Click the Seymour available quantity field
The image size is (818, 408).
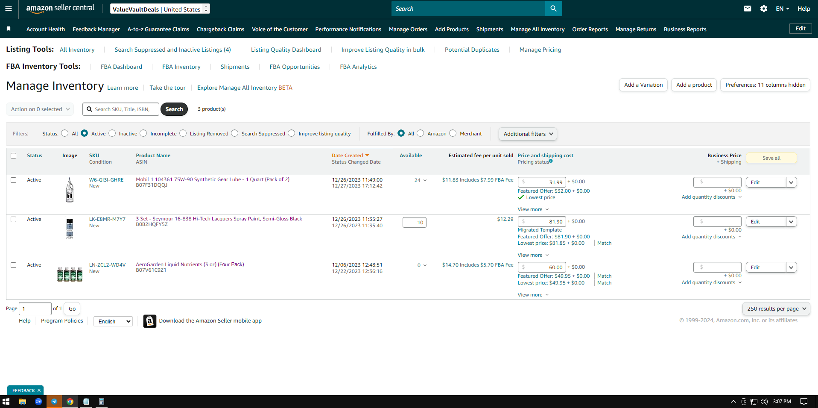pos(415,222)
